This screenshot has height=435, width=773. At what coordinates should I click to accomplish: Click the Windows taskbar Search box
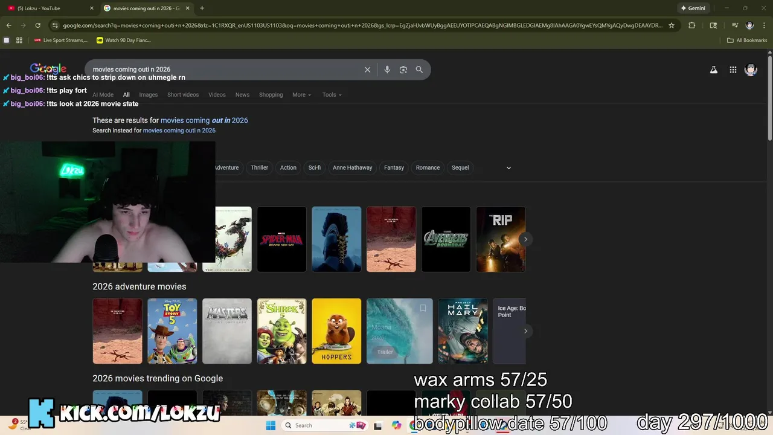[325, 425]
